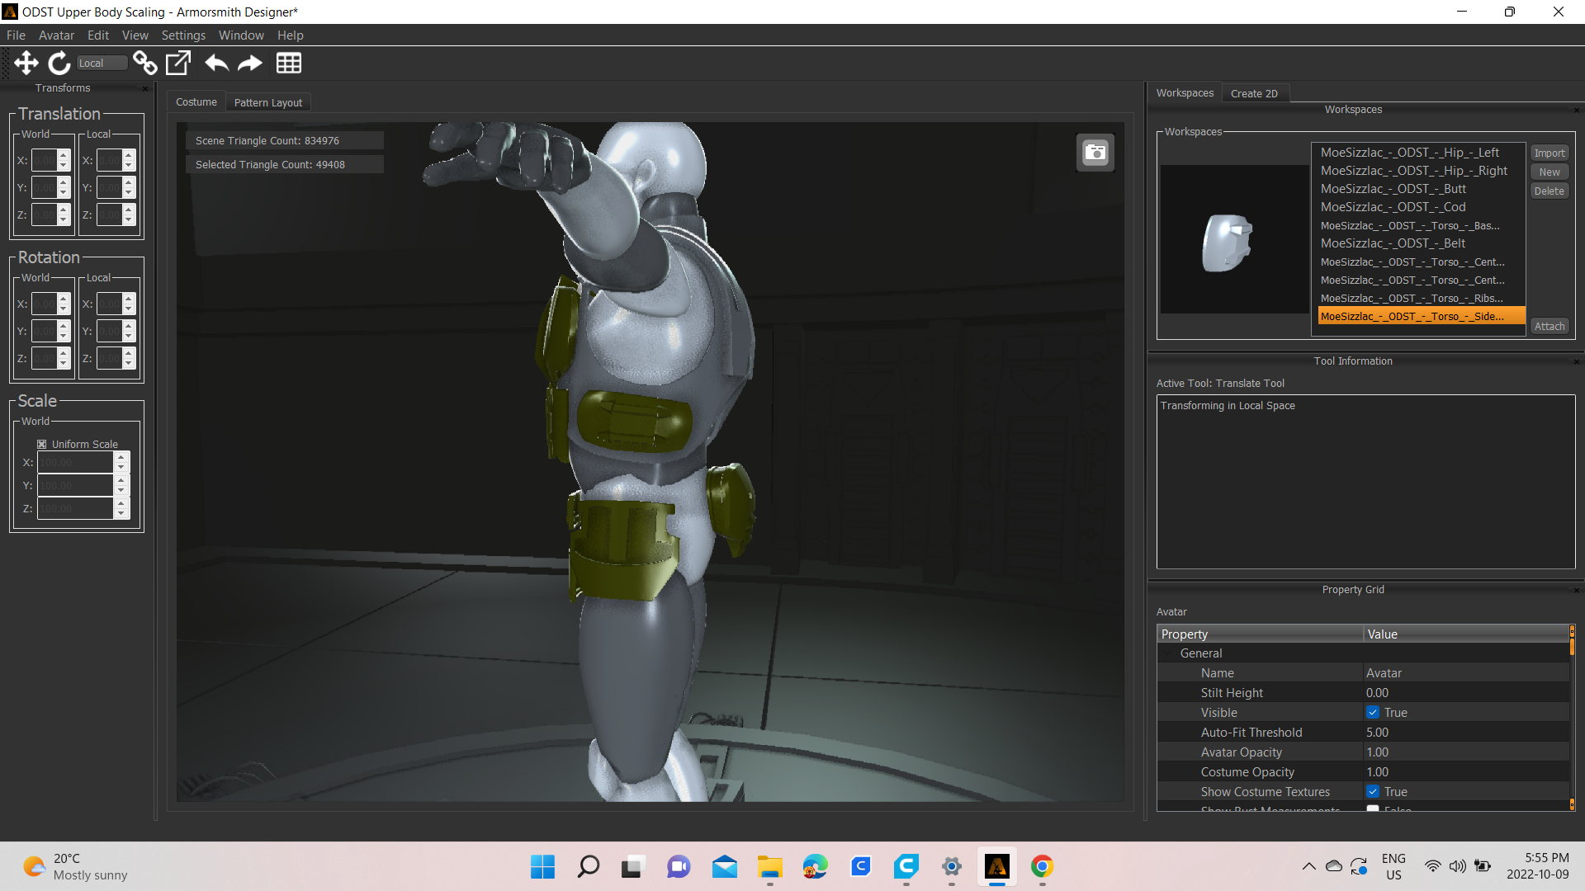1585x891 pixels.
Task: Open the Avatar menu
Action: pyautogui.click(x=56, y=35)
